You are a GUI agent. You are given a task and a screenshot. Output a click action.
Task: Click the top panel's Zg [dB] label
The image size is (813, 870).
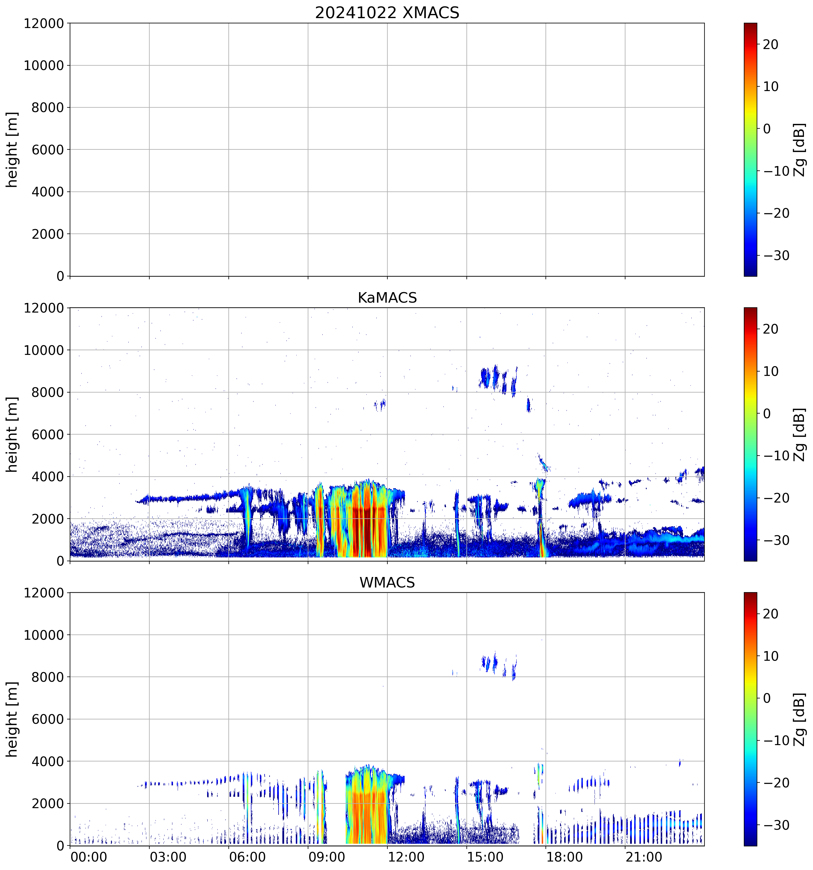tap(800, 150)
